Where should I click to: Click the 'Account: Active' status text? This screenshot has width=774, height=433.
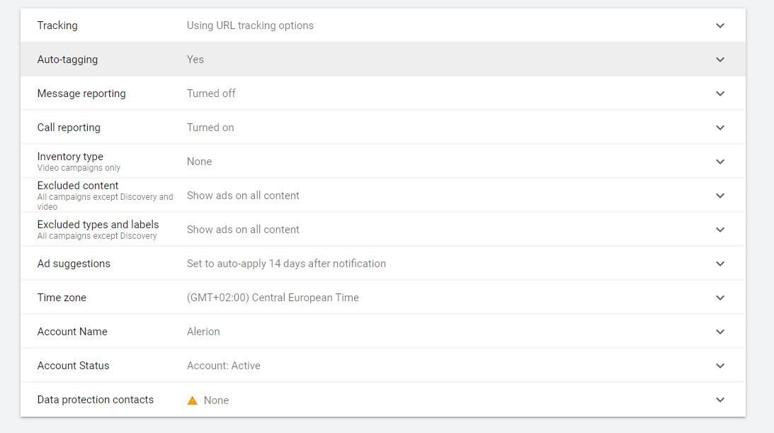point(223,366)
